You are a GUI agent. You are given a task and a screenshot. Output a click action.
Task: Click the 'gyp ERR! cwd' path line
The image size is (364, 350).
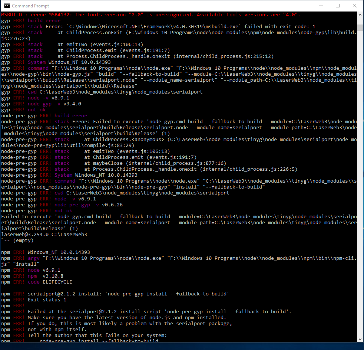[102, 92]
